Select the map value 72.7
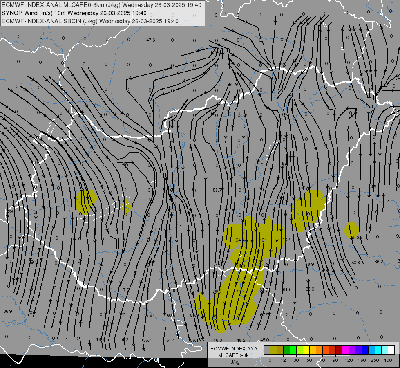 coord(241,290)
